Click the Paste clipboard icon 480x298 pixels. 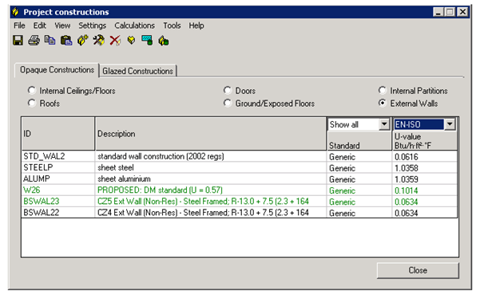pyautogui.click(x=66, y=41)
